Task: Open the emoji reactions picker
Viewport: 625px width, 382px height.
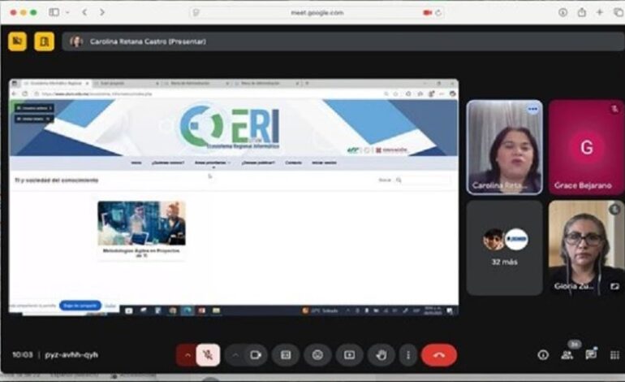Action: [x=317, y=354]
